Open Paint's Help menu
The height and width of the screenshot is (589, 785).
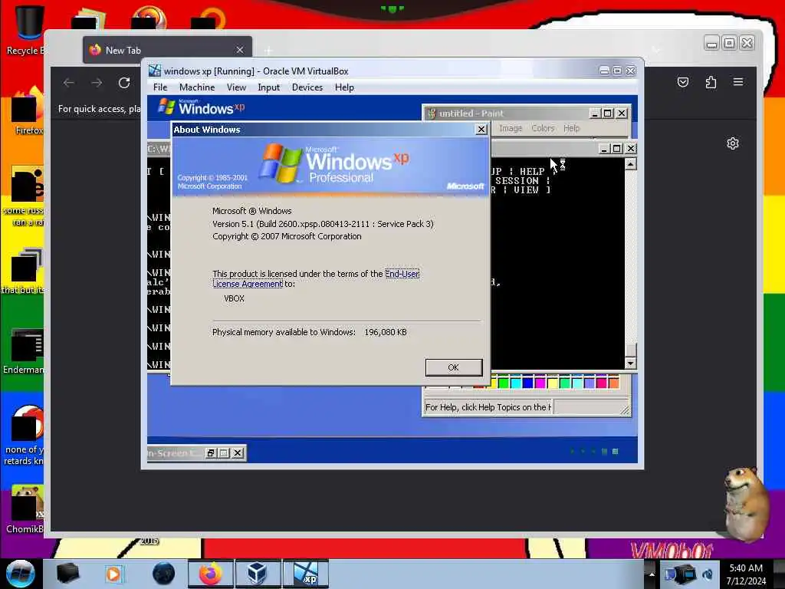[x=571, y=128]
